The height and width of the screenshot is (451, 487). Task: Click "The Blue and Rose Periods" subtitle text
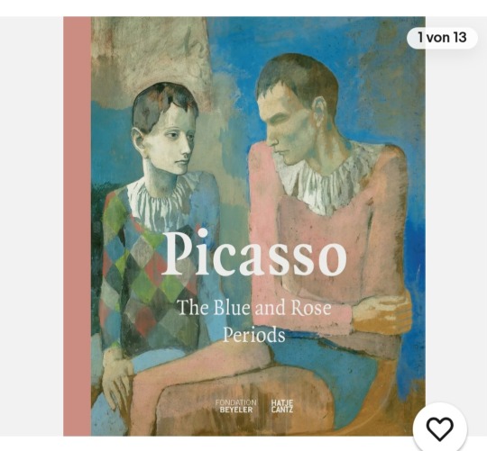point(254,320)
